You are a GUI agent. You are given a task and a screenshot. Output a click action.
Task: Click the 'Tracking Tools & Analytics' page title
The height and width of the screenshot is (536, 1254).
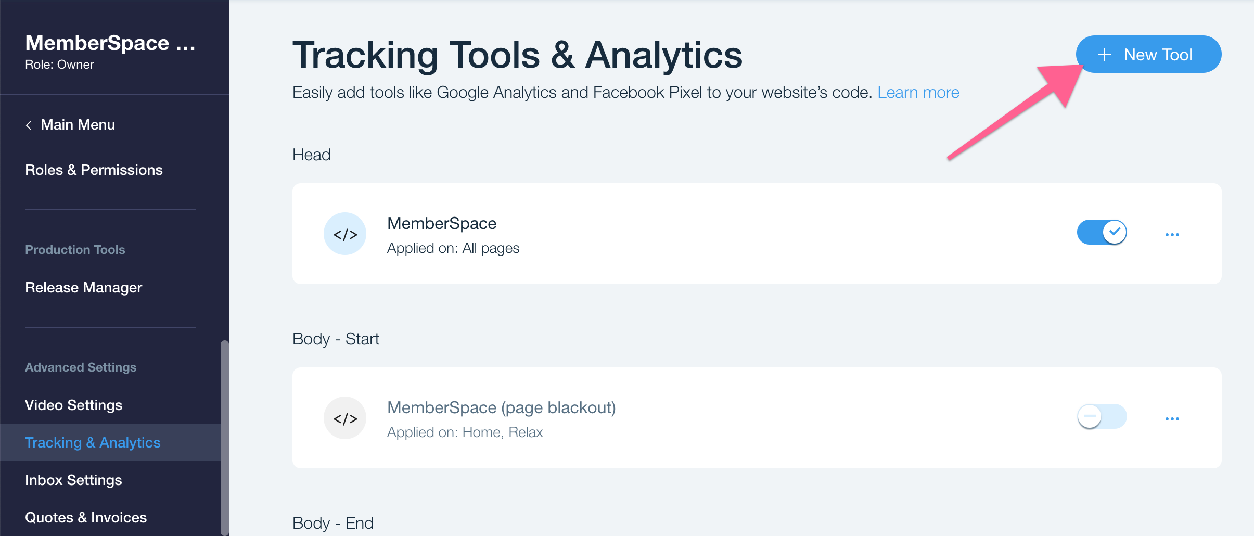pyautogui.click(x=517, y=55)
